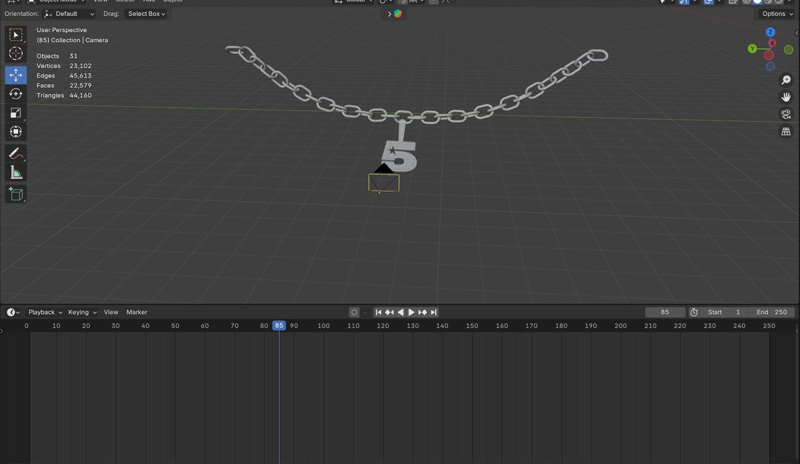This screenshot has width=800, height=464.
Task: Open the Keying popover
Action: 82,312
